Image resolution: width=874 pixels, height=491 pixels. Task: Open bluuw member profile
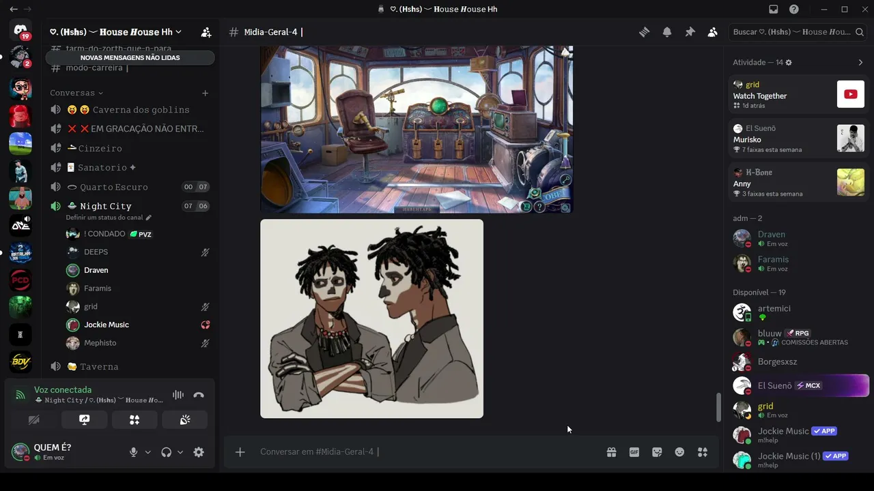tap(798, 338)
